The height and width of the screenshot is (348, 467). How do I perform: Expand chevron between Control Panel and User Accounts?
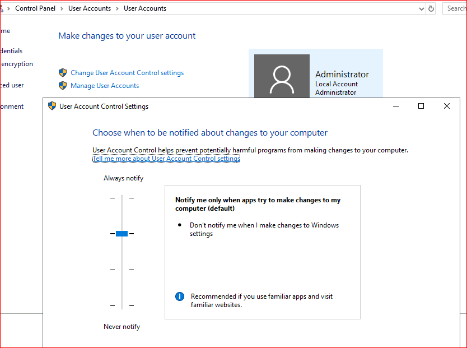pyautogui.click(x=62, y=8)
